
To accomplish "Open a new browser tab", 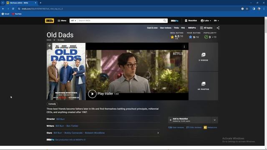I will tap(40, 3).
